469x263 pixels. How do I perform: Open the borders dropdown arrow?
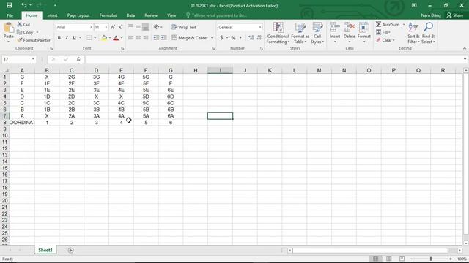(95, 38)
